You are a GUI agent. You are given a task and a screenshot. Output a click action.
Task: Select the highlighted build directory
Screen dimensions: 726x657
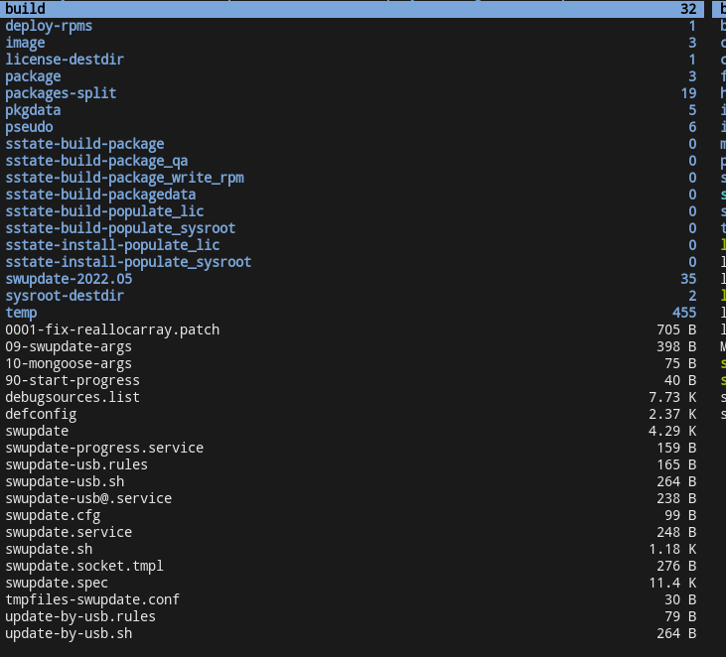[x=26, y=9]
